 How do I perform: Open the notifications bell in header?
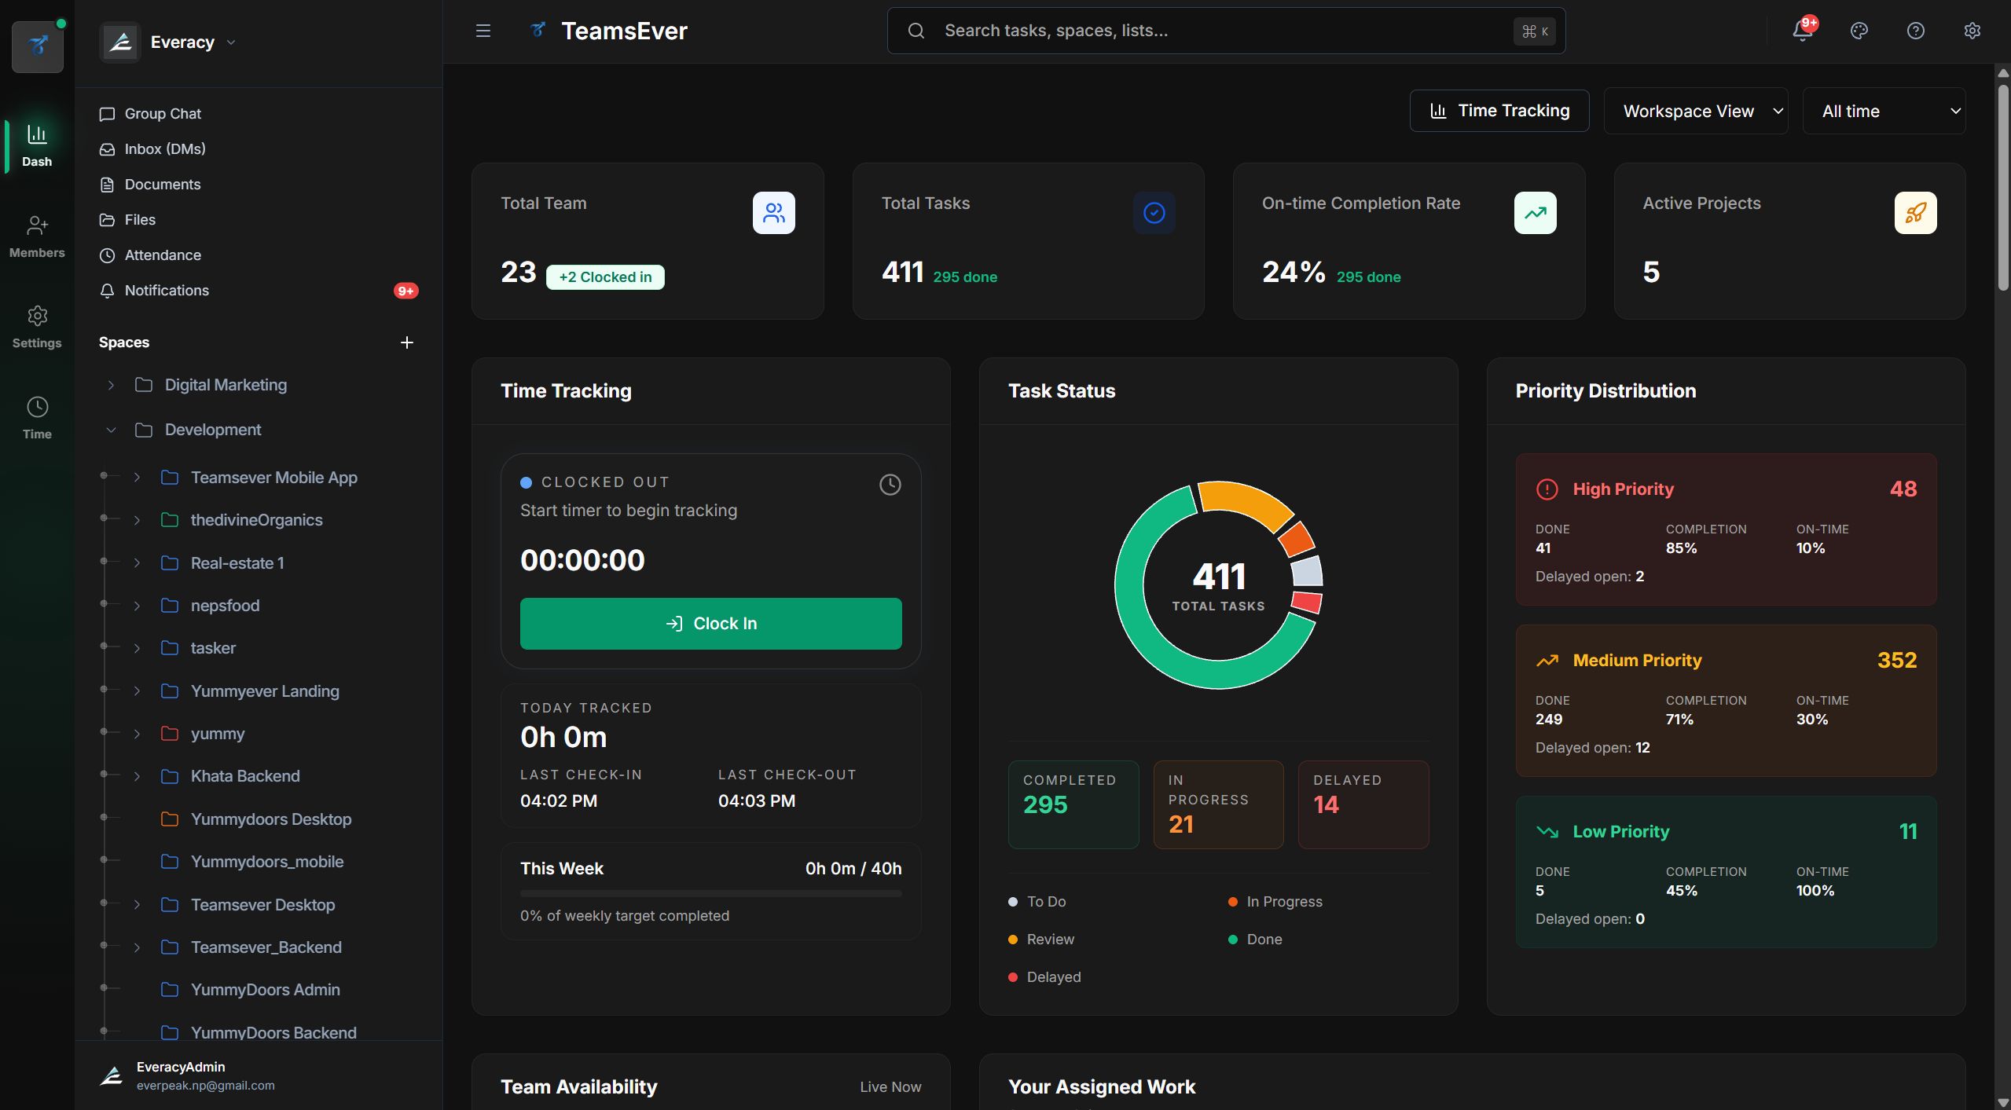[1803, 31]
